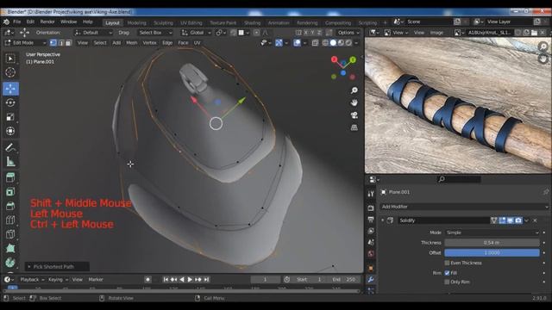552x310 pixels.
Task: Select the Bevel tool
Action: click(x=10, y=206)
